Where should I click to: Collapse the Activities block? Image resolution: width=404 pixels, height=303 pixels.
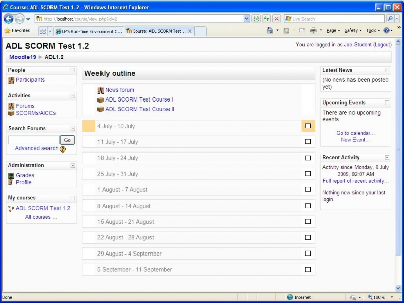[73, 96]
